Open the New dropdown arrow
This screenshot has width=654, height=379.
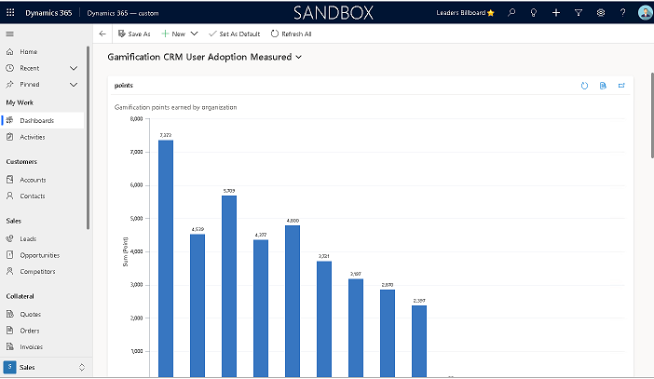pyautogui.click(x=195, y=34)
